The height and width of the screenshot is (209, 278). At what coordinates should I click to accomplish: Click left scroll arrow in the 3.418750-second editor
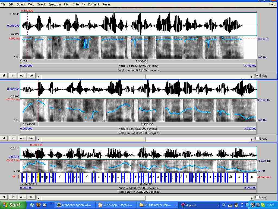(x=39, y=76)
